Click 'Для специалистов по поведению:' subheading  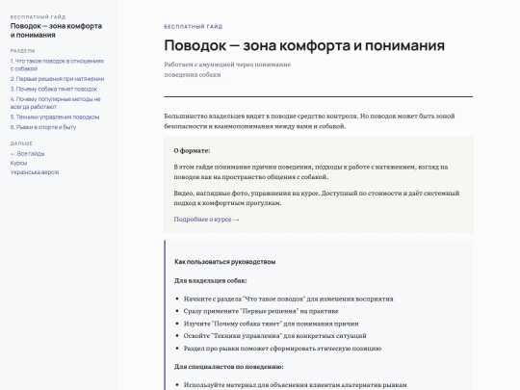click(229, 367)
